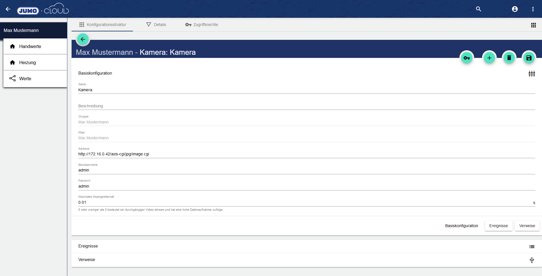The image size is (542, 276).
Task: Click the green trash delete icon
Action: (x=509, y=58)
